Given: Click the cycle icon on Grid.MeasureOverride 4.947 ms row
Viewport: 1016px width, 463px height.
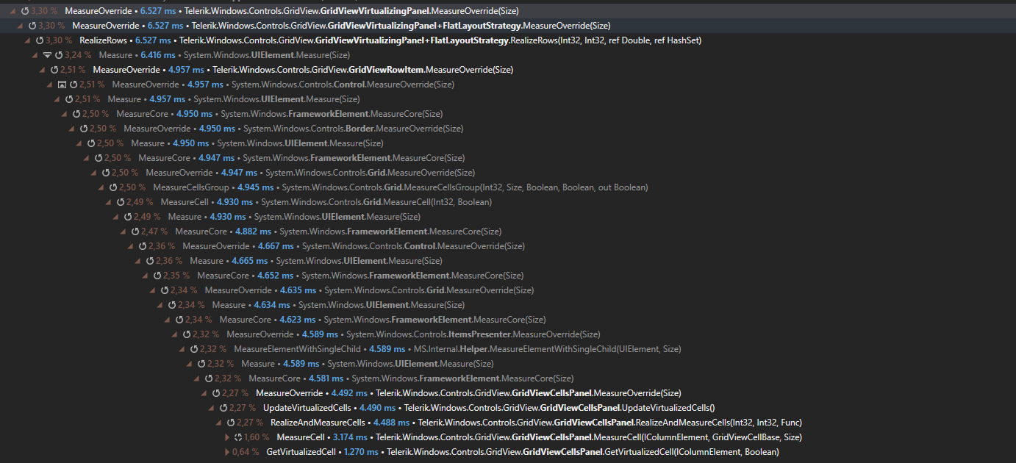Looking at the screenshot, I should [x=106, y=173].
